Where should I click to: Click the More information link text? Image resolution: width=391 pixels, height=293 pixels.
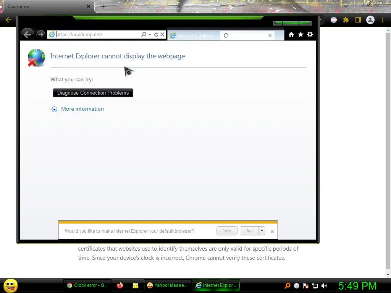(x=82, y=109)
